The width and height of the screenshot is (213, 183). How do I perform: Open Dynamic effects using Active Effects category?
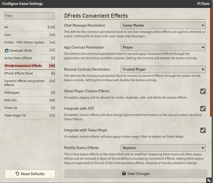point(30,83)
